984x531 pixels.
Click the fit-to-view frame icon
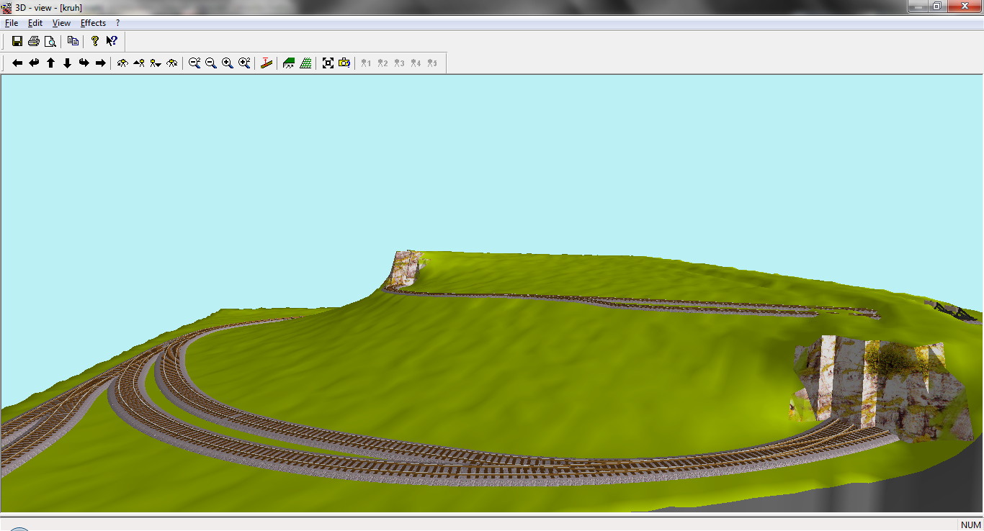point(328,63)
